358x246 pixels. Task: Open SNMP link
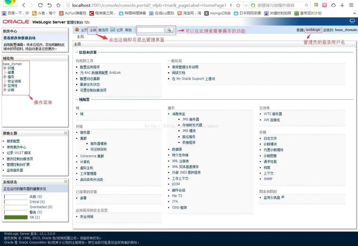tap(268, 179)
